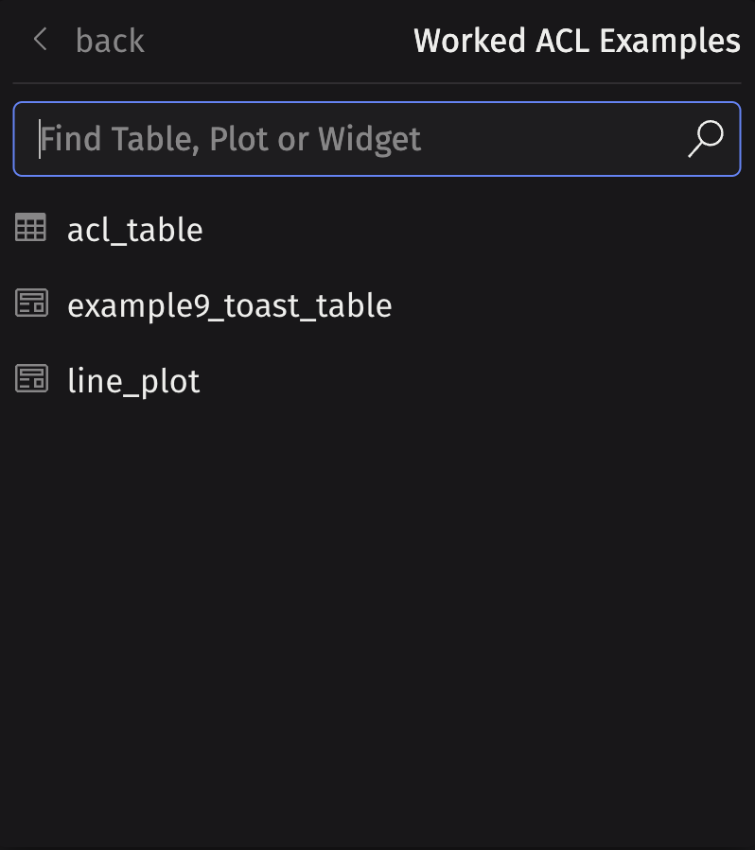Click 'toast' in the example9_toast_table name
This screenshot has height=850, width=755.
pyautogui.click(x=261, y=305)
